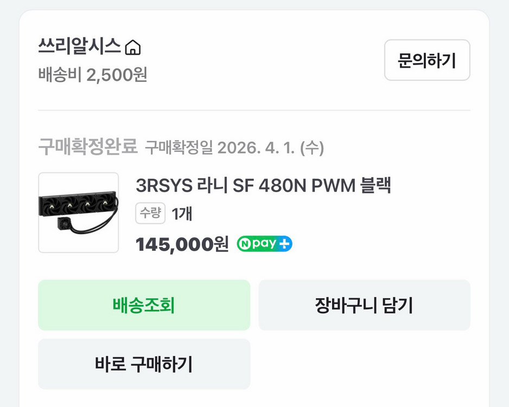509x407 pixels.
Task: Click the home icon next to 쓰리알시스
Action: click(134, 47)
